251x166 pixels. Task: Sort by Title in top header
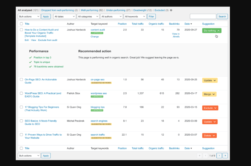click(x=27, y=24)
